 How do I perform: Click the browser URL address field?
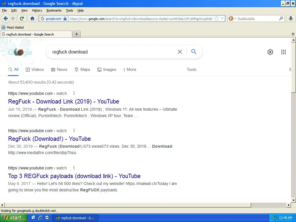(141, 18)
